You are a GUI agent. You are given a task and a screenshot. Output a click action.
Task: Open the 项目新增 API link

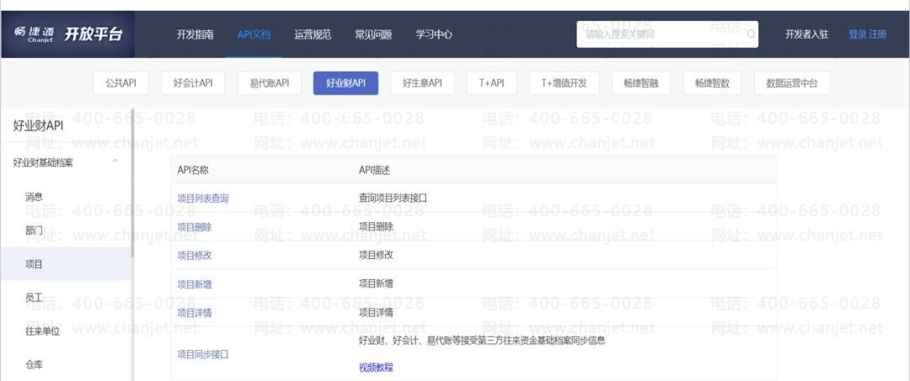click(195, 284)
